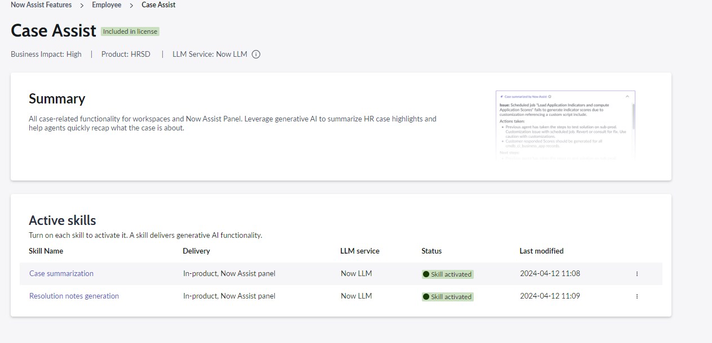Click the Business Impact: High label
Screen dimensions: 712x343
coord(46,55)
